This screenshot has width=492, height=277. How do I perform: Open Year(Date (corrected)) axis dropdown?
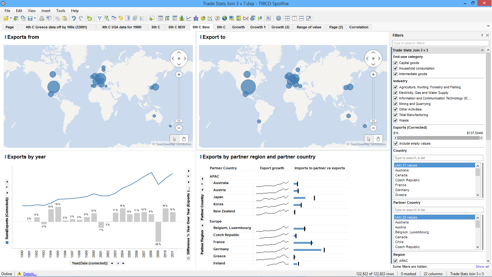click(x=112, y=263)
